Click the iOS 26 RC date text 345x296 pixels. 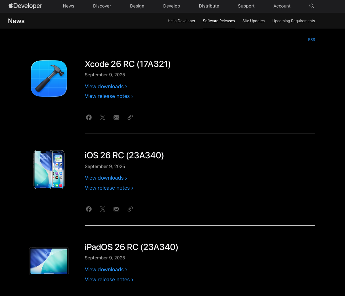click(x=105, y=166)
